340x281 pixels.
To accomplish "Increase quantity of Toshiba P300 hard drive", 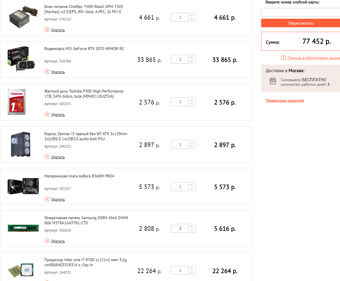I will [x=192, y=100].
